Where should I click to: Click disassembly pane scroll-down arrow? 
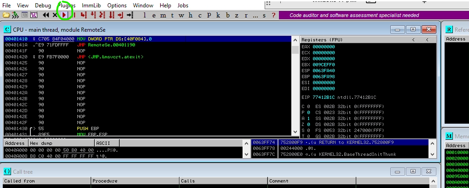click(295, 132)
